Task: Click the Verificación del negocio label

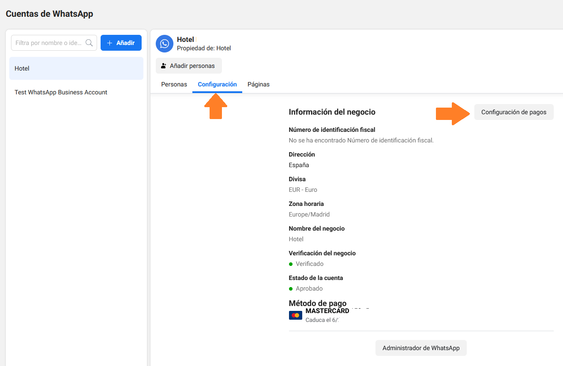Action: point(322,253)
